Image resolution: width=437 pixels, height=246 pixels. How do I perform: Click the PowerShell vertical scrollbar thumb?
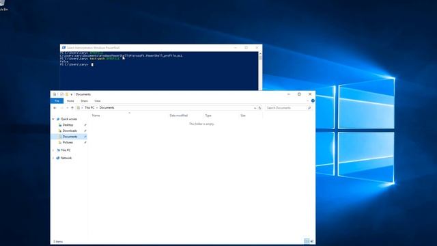pyautogui.click(x=260, y=57)
